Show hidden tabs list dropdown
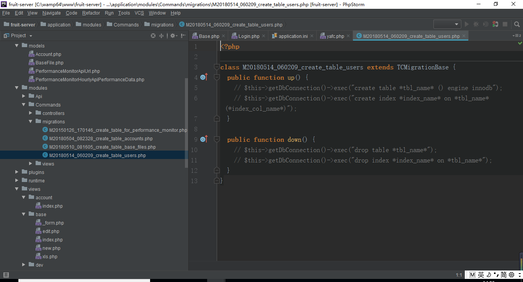 [516, 36]
